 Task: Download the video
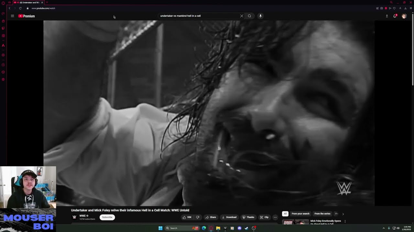tap(229, 217)
